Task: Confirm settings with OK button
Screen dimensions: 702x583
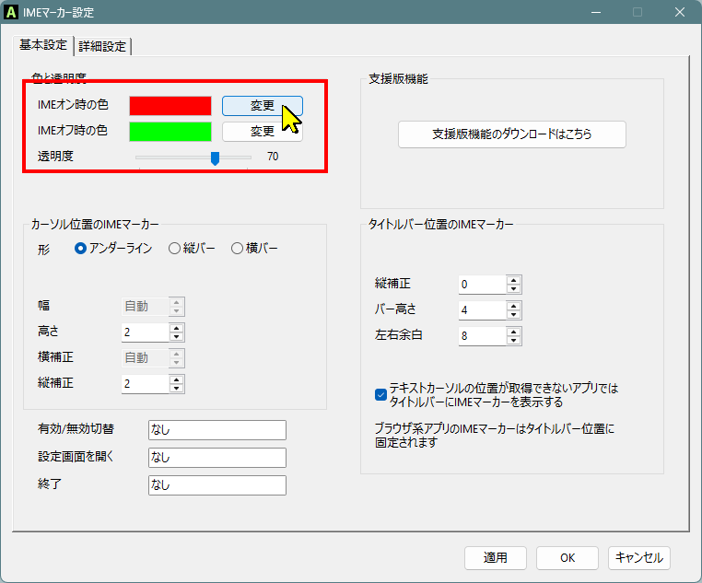Action: [x=567, y=558]
